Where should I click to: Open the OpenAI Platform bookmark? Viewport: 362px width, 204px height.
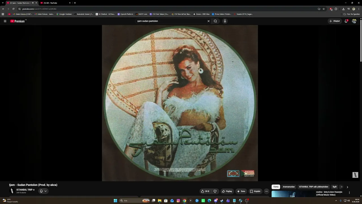(x=125, y=14)
